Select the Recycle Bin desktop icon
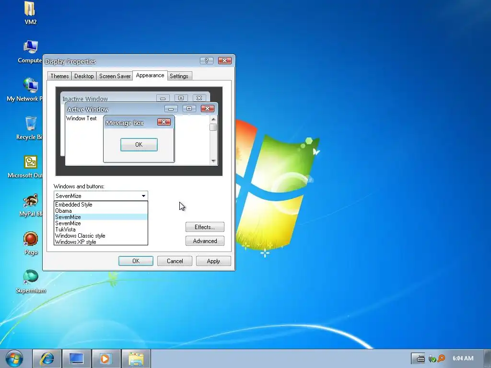The width and height of the screenshot is (491, 368). coord(31,124)
